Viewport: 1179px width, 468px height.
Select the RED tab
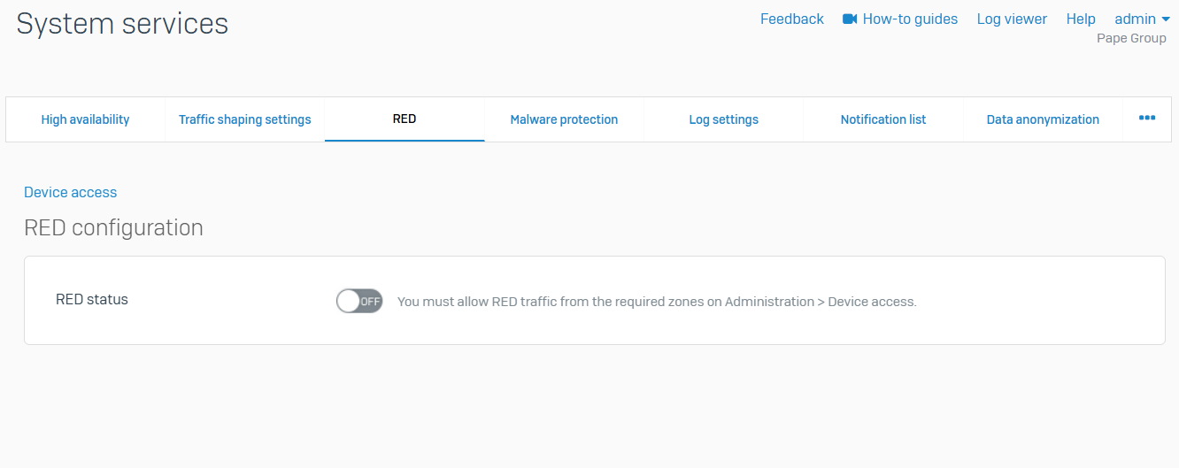405,119
